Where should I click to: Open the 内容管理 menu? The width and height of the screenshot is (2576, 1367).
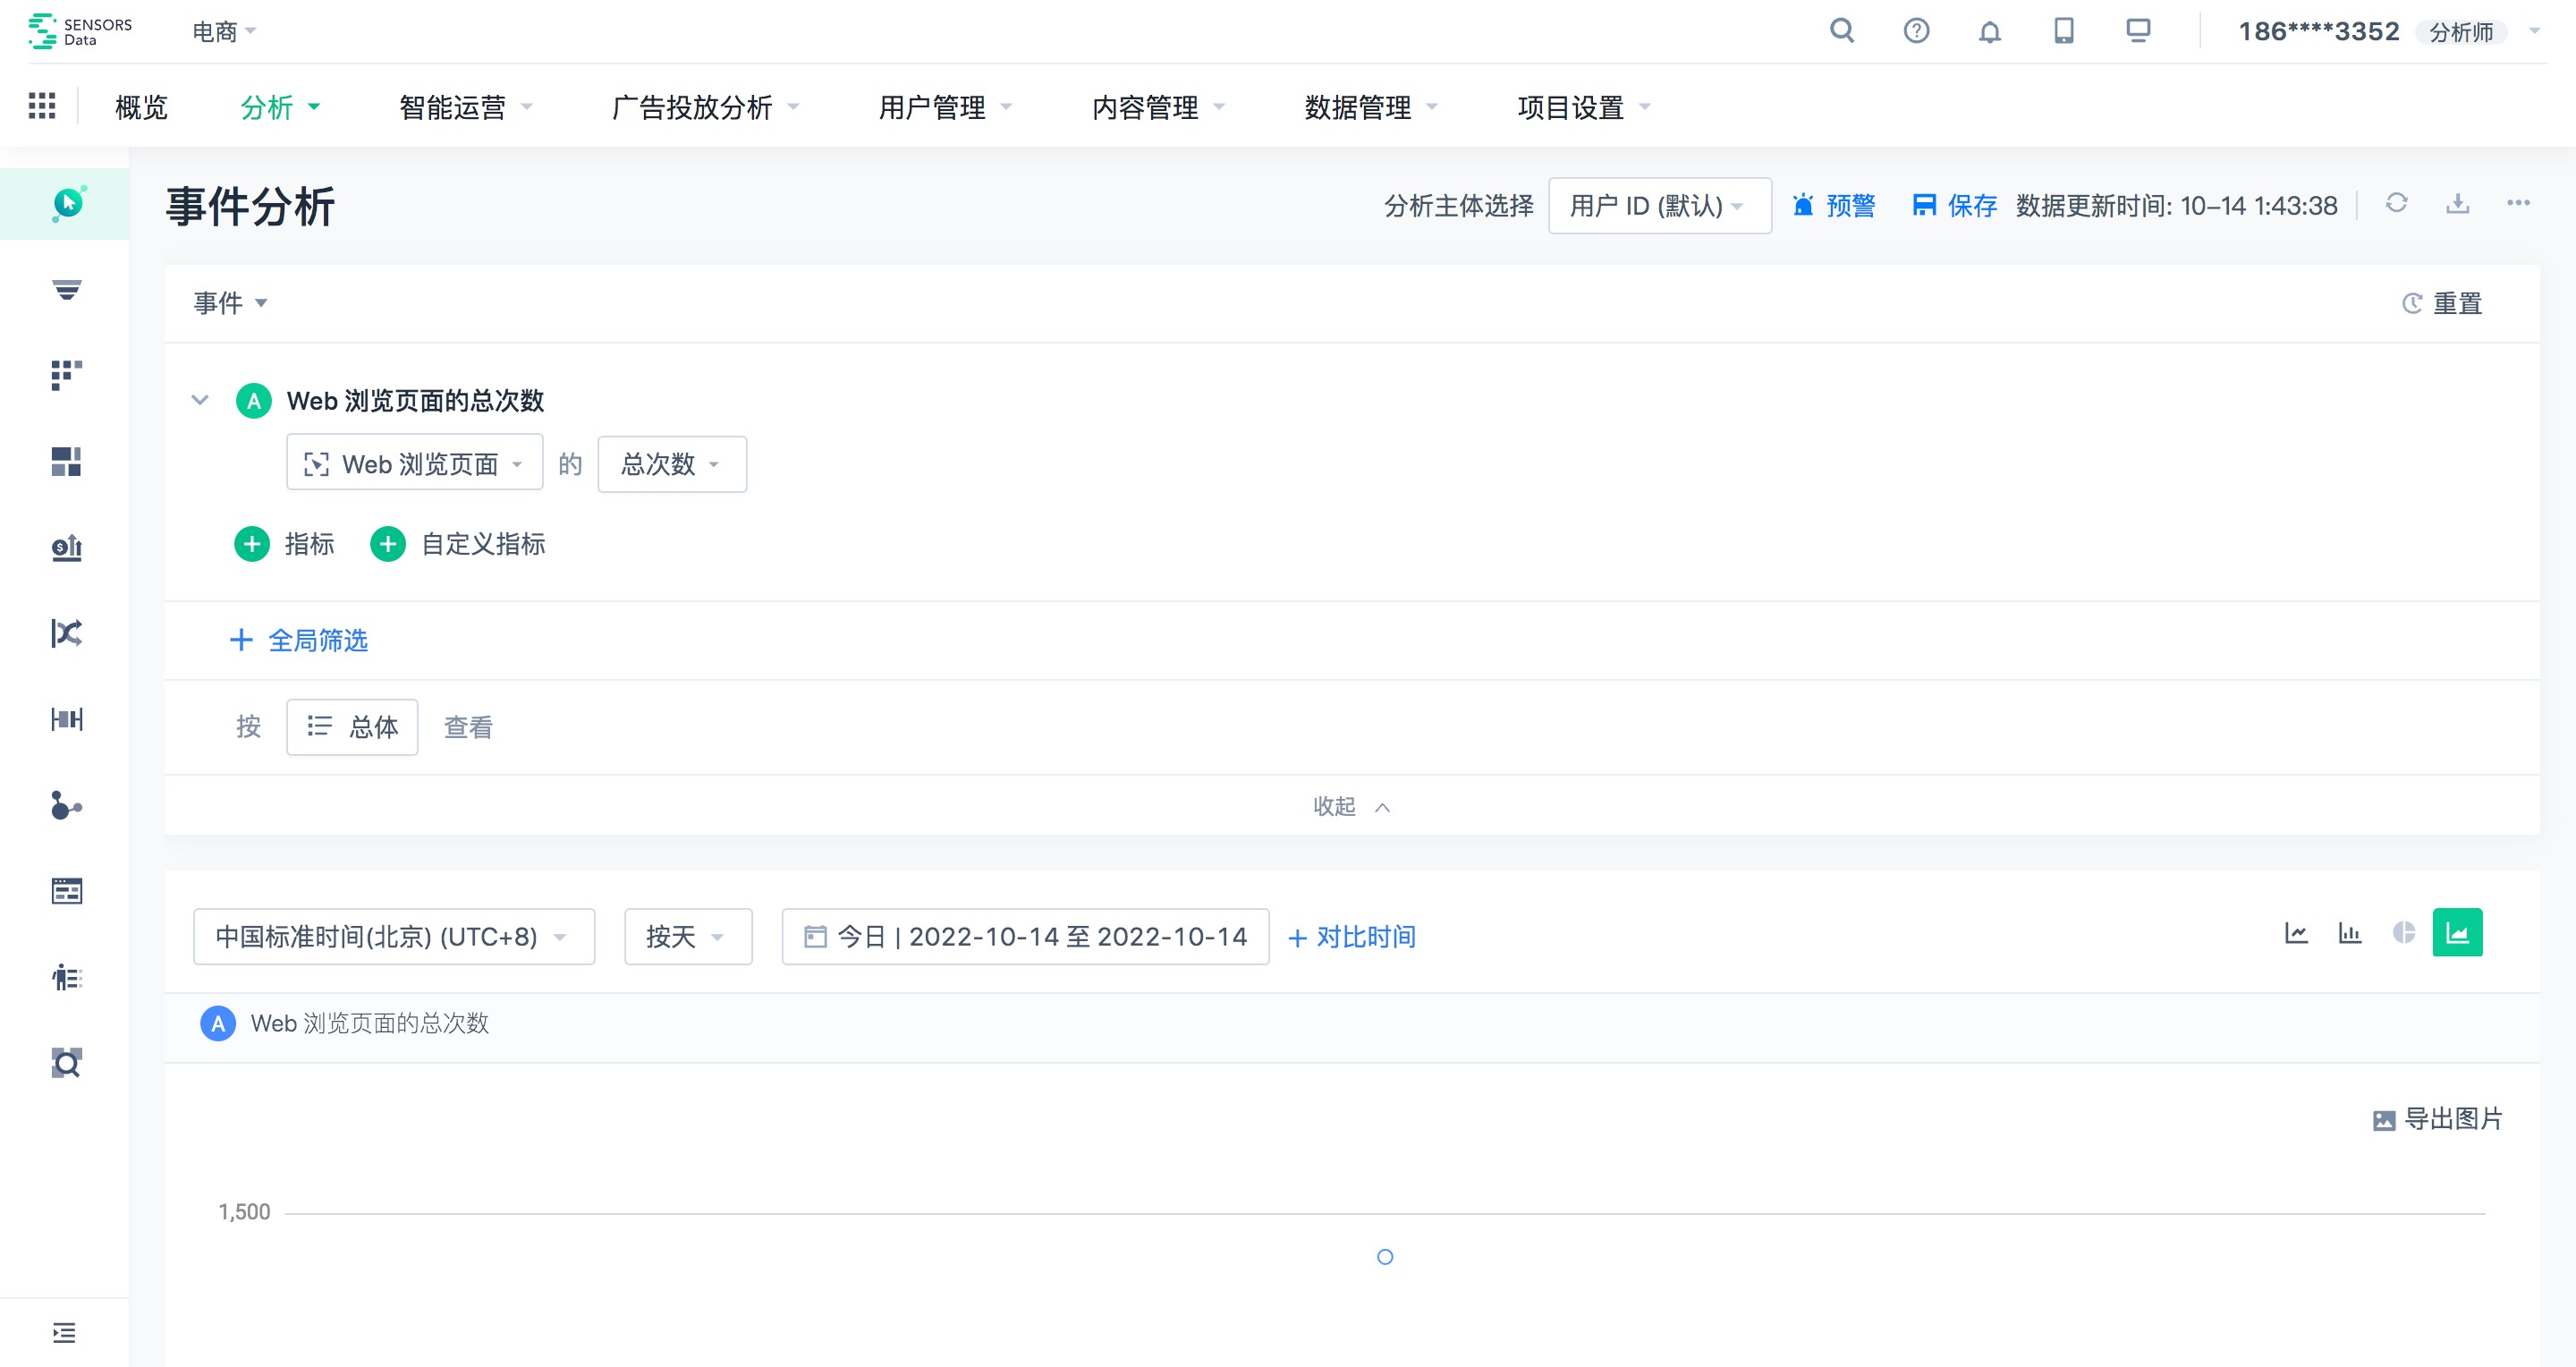(1159, 106)
